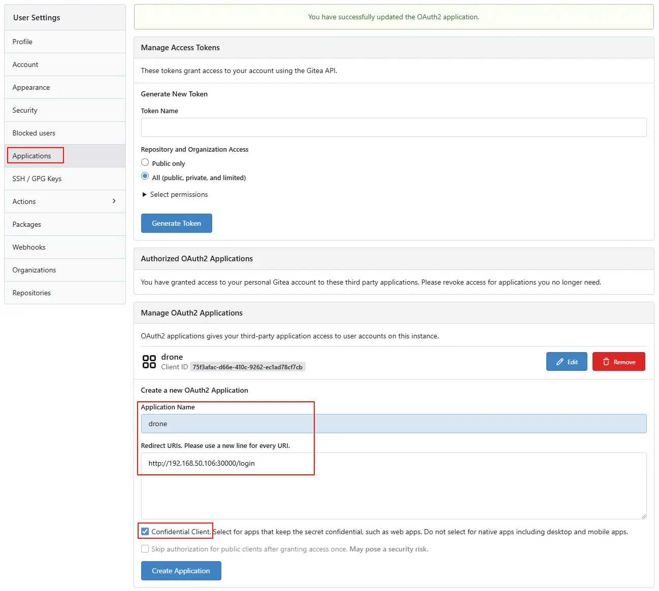Click the Client ID value 75f3afac-d66e-410c-9262-ec1ad78cf7cb

tap(247, 367)
